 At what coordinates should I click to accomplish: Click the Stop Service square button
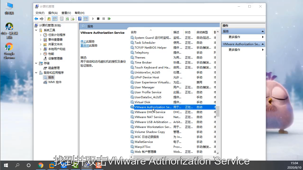[98, 19]
